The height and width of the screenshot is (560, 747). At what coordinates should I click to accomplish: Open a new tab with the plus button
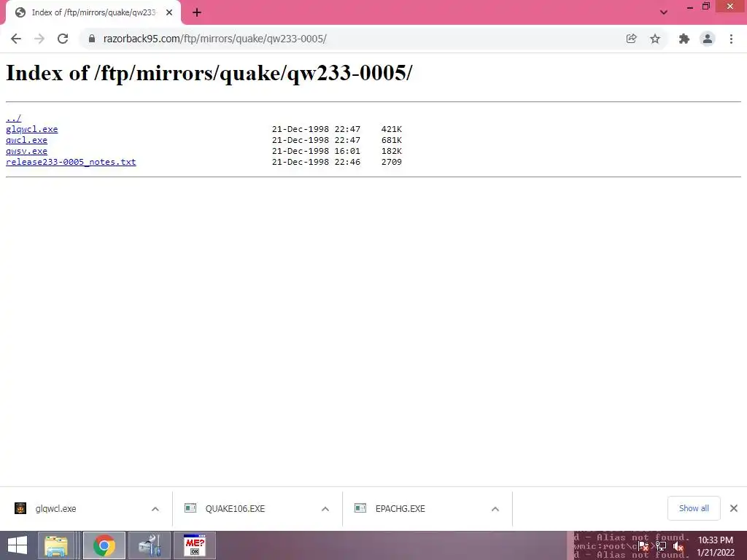[197, 12]
